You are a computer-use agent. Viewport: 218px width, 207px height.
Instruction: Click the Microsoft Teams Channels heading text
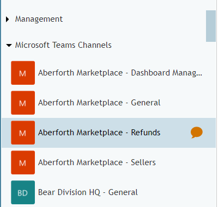[63, 45]
